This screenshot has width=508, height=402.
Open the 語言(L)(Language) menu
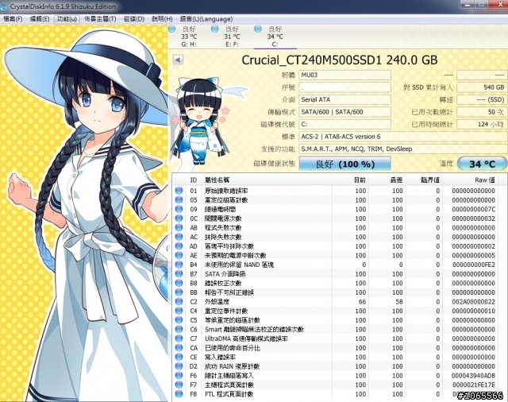tap(206, 19)
